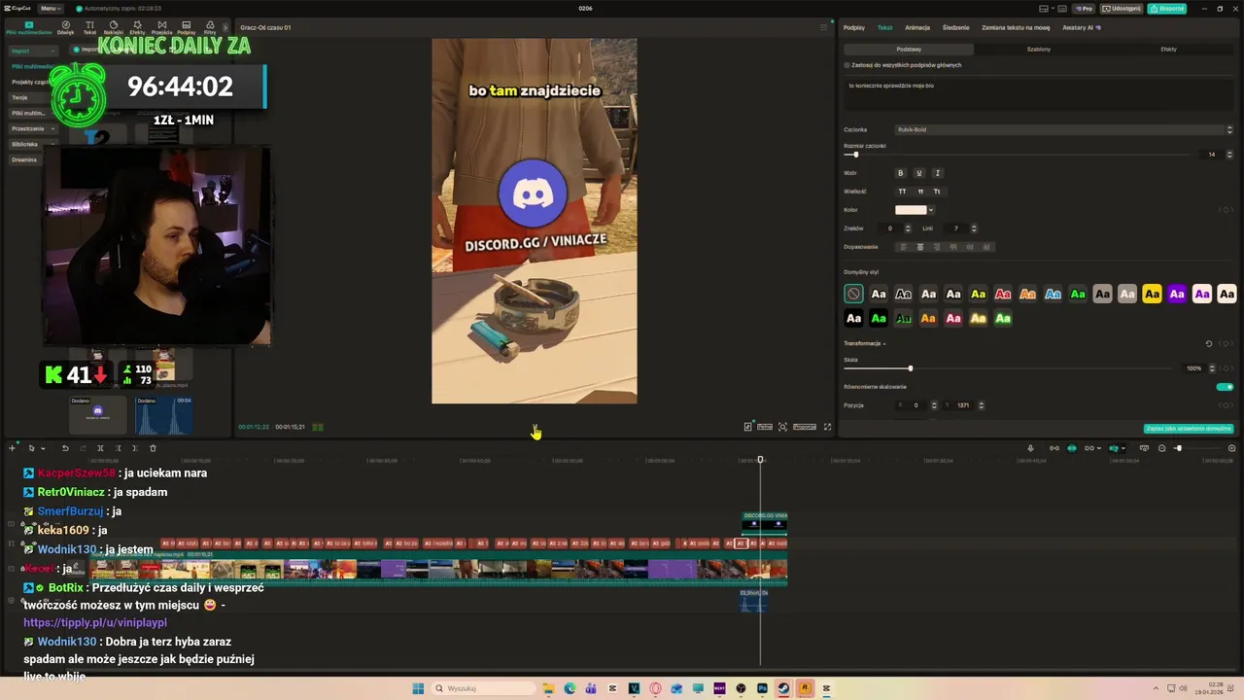Screen dimensions: 1244x700
Task: Click the Wyszukaj taskbar search box
Action: tap(483, 688)
